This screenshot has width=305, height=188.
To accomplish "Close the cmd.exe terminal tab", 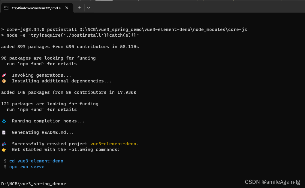I will (67, 8).
